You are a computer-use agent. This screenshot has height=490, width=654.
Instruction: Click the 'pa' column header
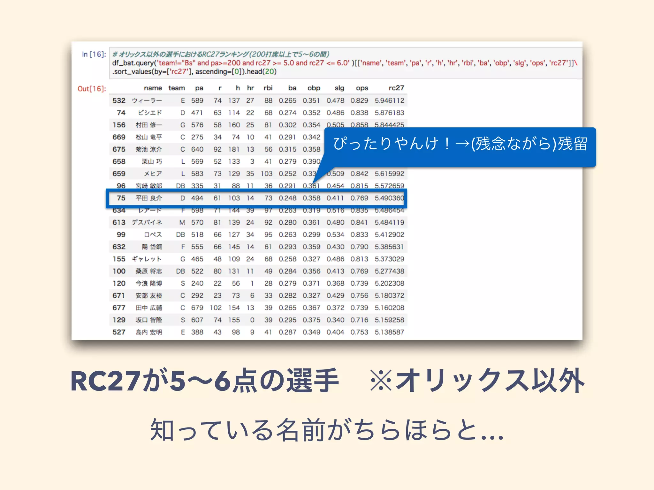[199, 88]
